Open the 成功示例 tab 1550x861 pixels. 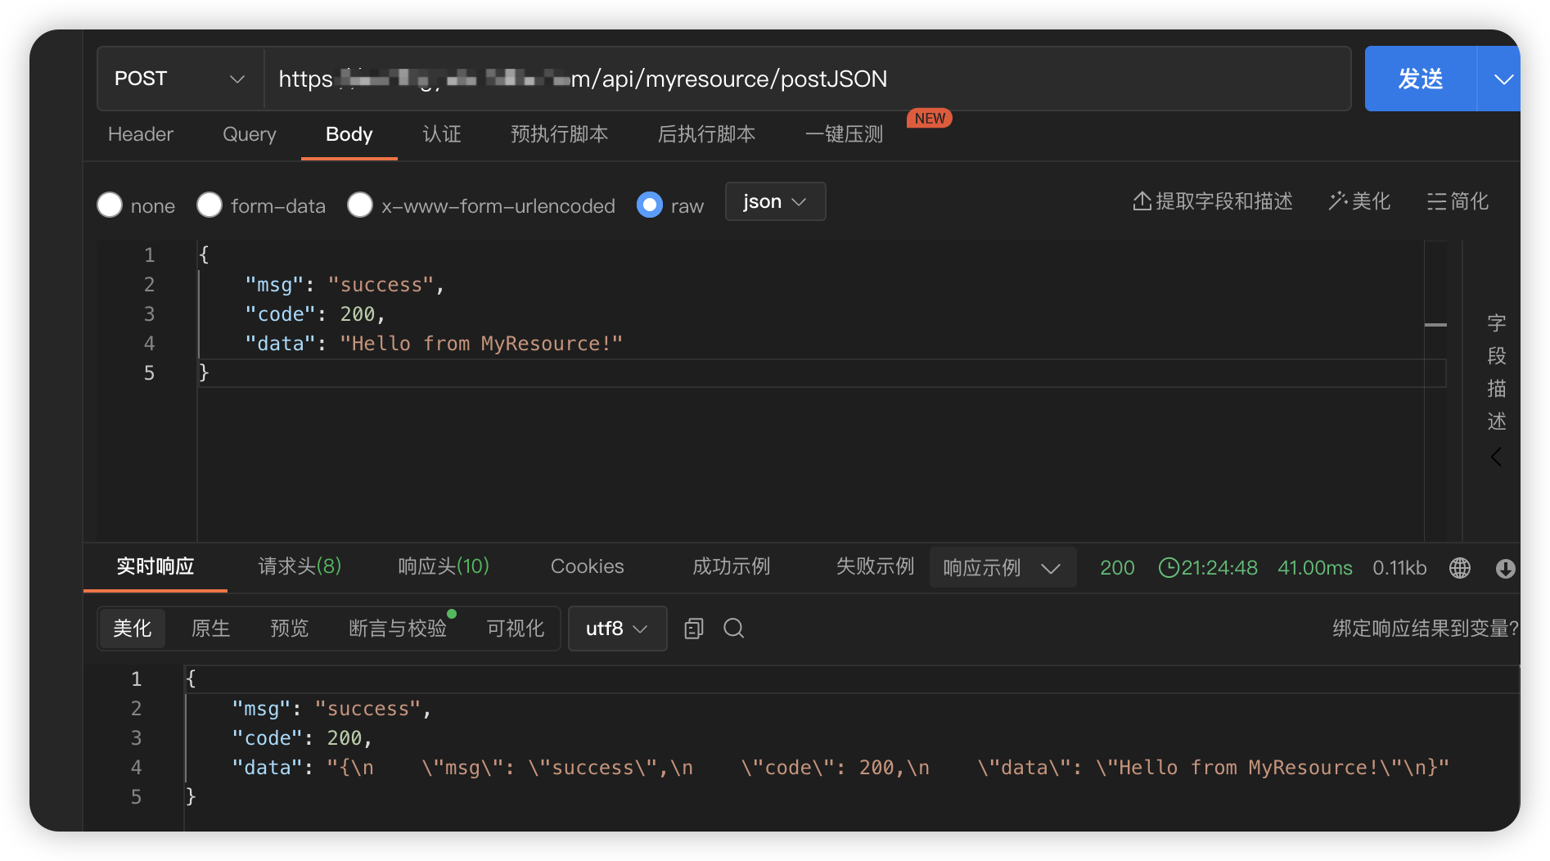point(732,566)
